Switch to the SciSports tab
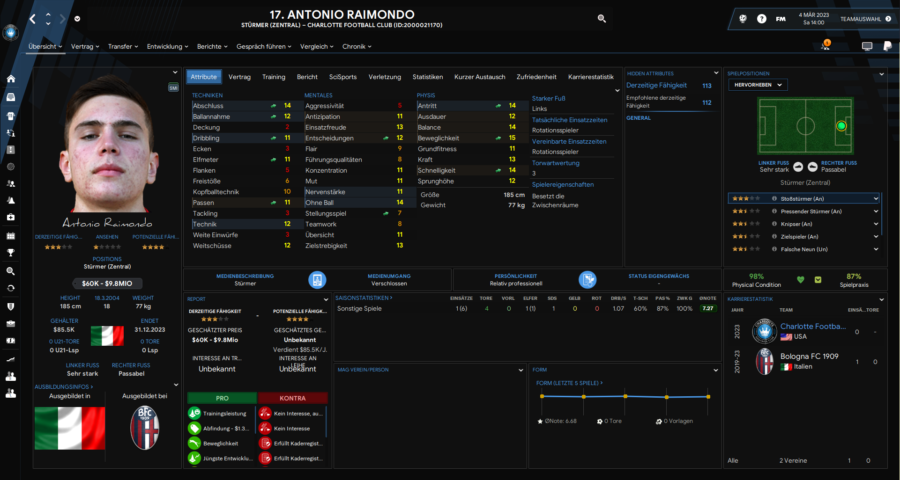Screen dimensions: 900x480 343,77
